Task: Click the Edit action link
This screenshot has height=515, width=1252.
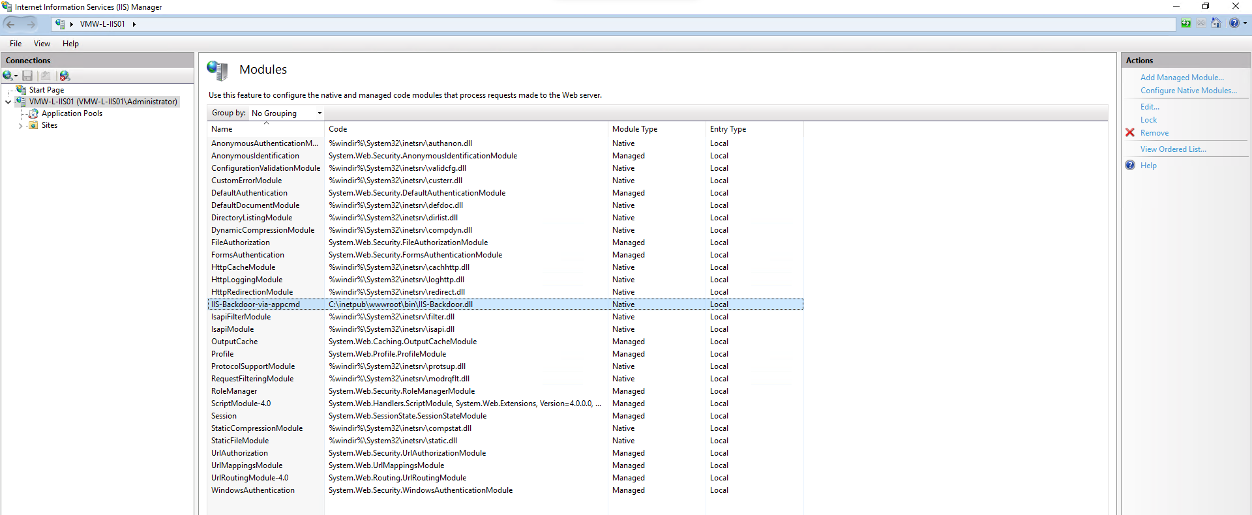Action: coord(1150,107)
